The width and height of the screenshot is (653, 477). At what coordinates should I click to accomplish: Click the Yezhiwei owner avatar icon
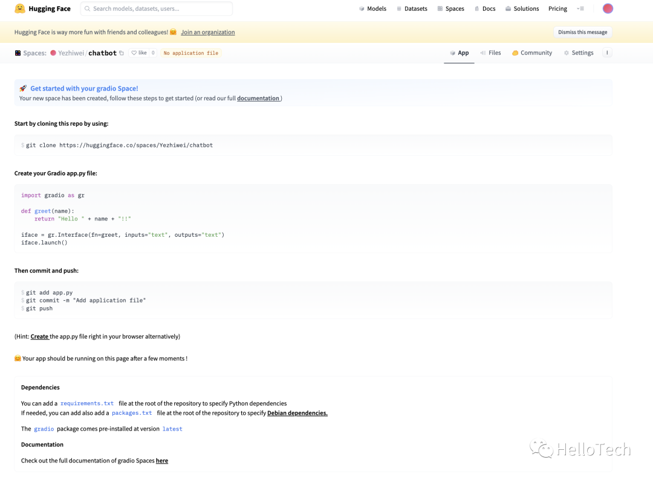click(x=53, y=53)
